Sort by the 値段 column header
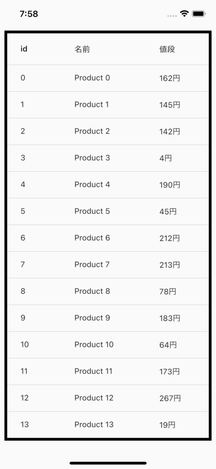The width and height of the screenshot is (216, 469). click(167, 49)
